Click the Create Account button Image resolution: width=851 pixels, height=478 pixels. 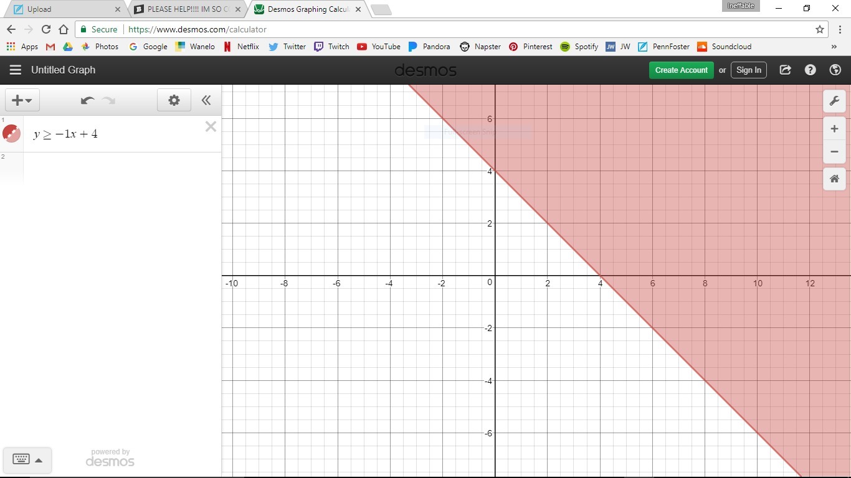coord(682,70)
